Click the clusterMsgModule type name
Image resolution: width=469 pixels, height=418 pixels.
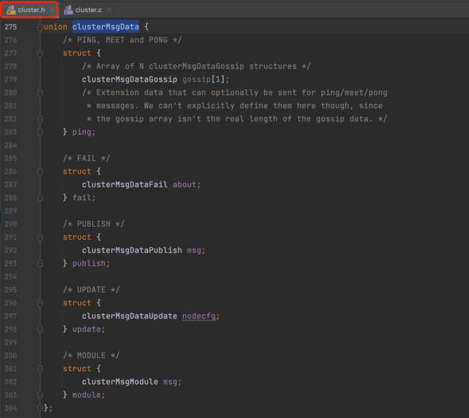(x=120, y=382)
